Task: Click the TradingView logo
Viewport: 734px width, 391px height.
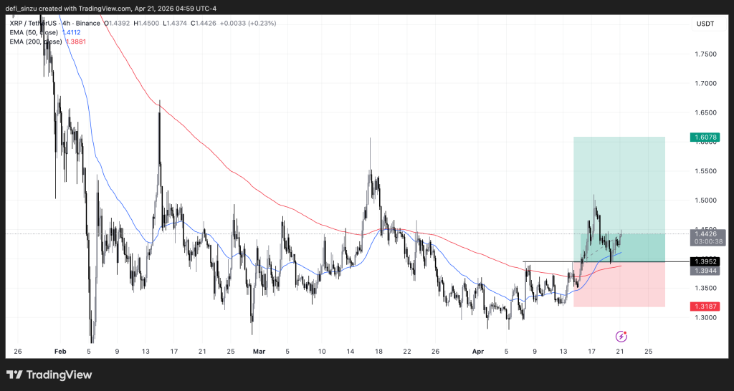Action: (x=49, y=375)
